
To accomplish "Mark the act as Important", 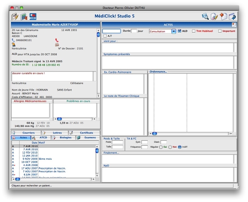I will click(220, 31).
